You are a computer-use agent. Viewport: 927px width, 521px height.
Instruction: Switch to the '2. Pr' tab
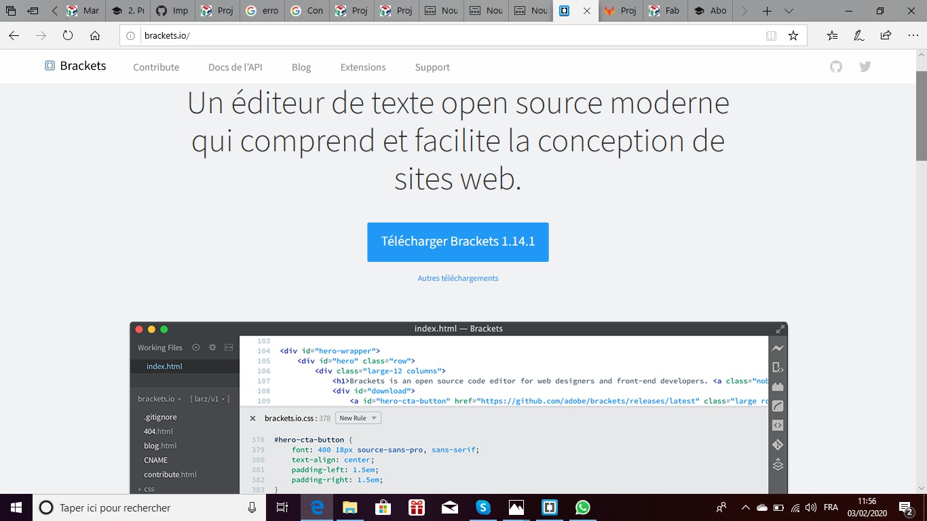[x=128, y=11]
